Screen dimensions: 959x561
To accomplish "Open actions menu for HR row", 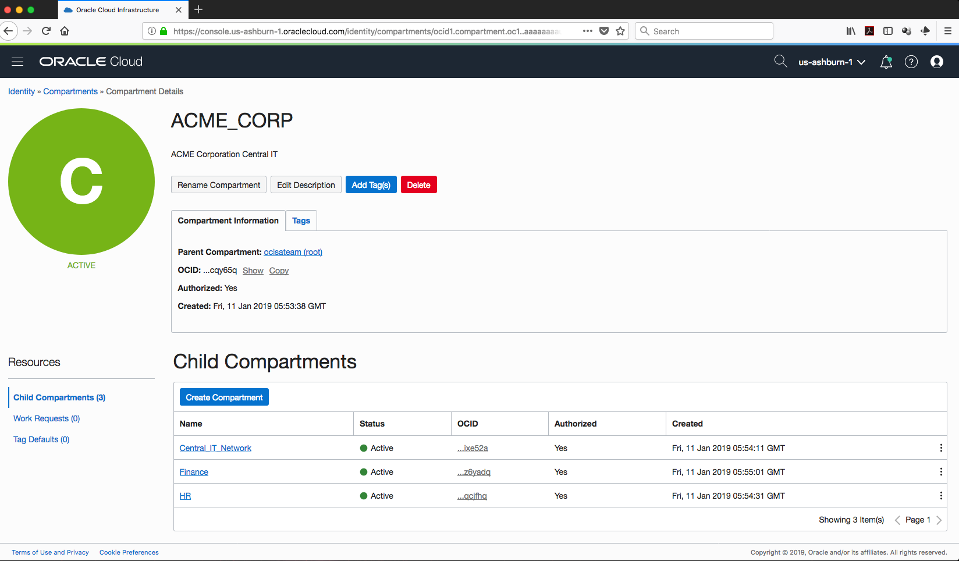I will coord(941,496).
